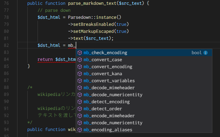The height and width of the screenshot is (137, 220).
Task: Select mb_decode_mimeheader suggestion
Action: pos(144,88)
